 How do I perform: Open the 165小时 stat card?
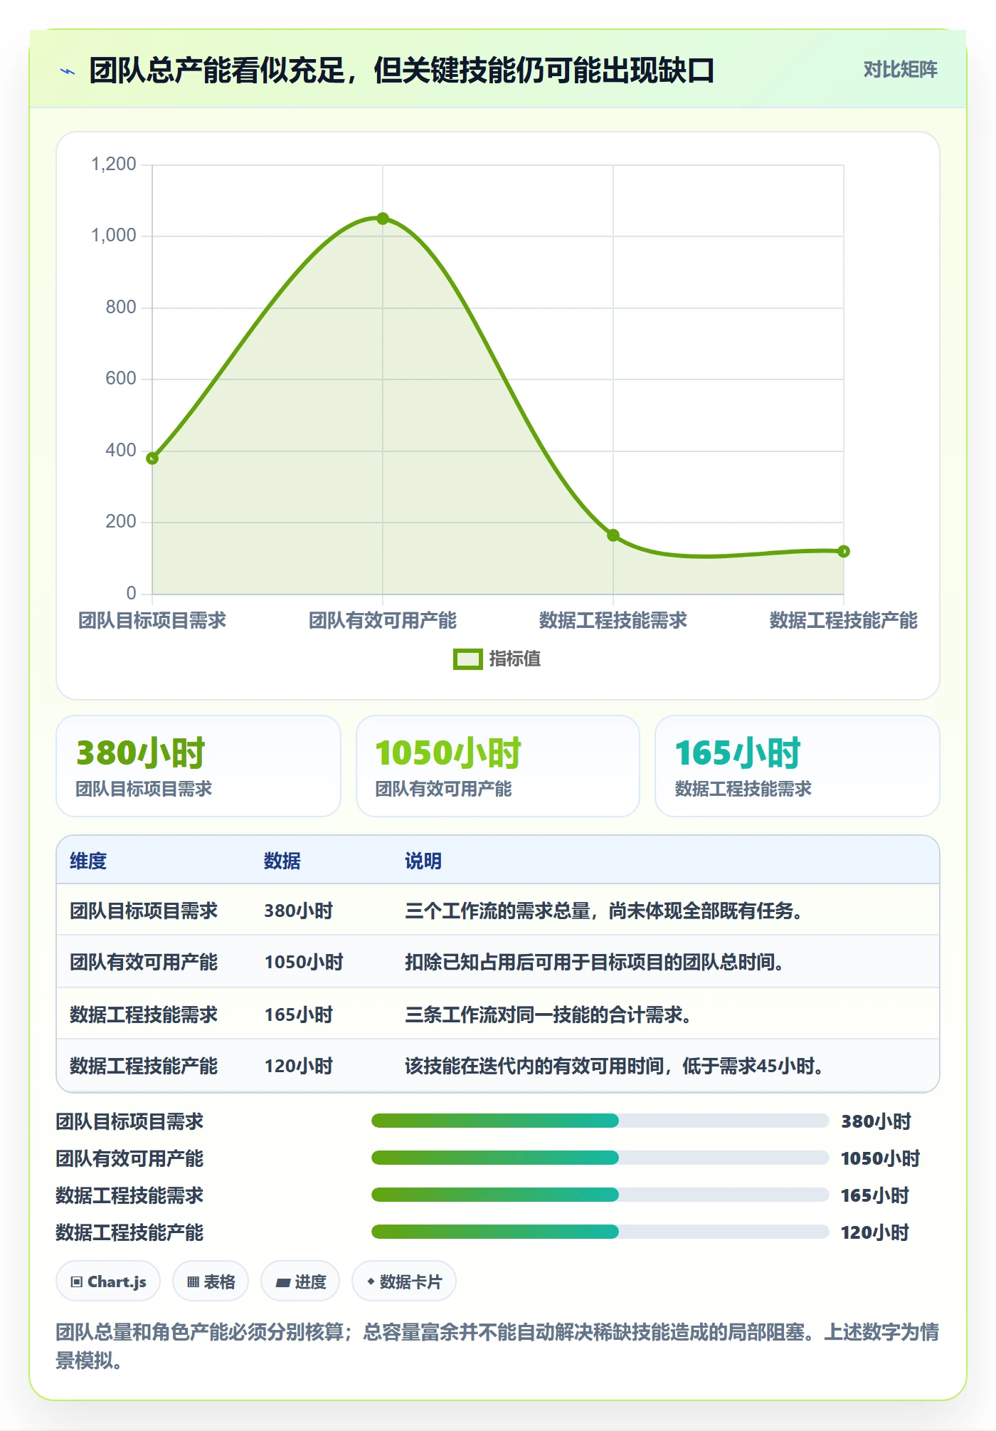click(798, 766)
